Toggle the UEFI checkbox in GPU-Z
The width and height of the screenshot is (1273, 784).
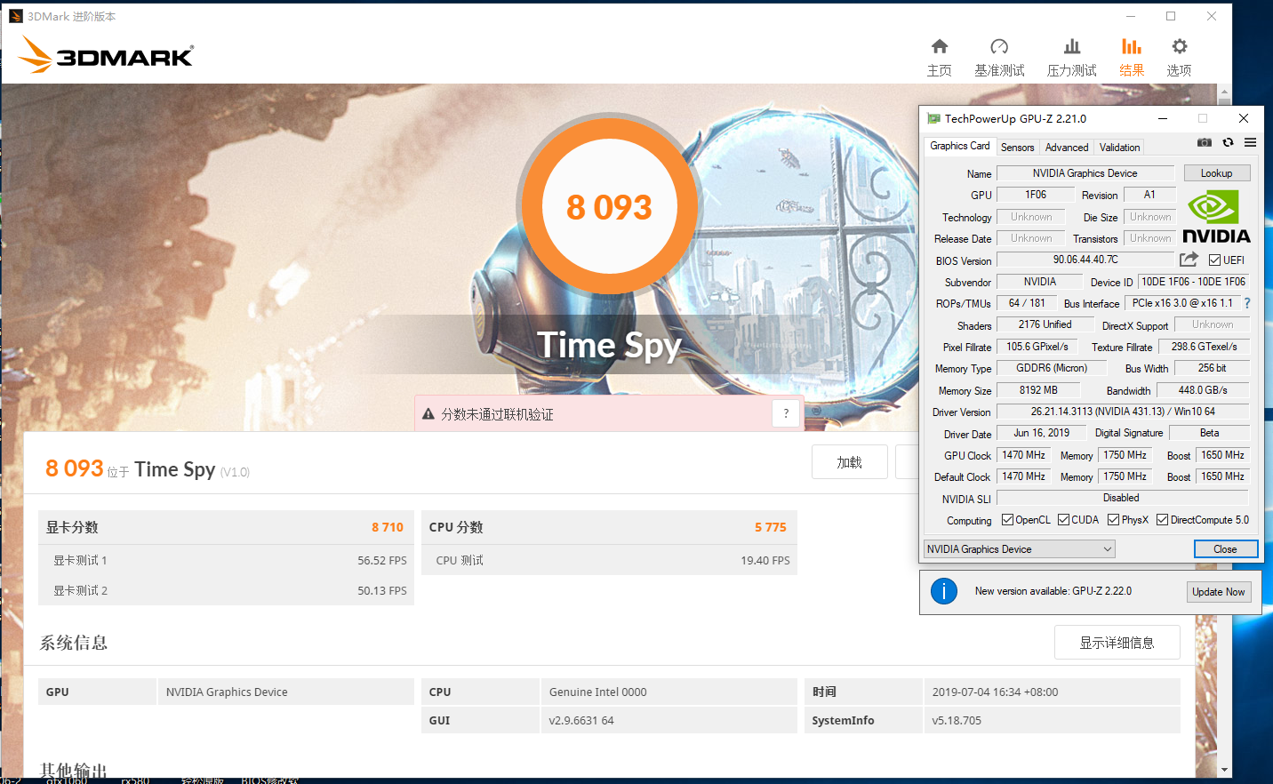1214,260
